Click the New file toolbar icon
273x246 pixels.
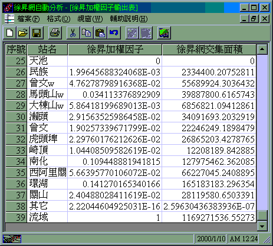pyautogui.click(x=10, y=32)
